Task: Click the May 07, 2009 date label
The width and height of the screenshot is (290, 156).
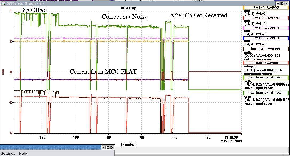Action: [231, 141]
